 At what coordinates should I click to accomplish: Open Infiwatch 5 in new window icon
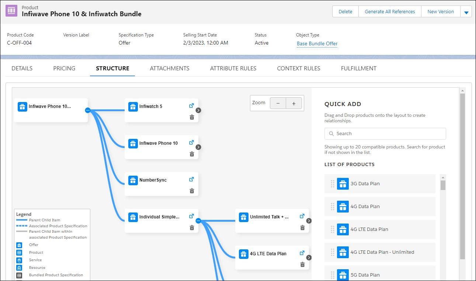point(191,106)
